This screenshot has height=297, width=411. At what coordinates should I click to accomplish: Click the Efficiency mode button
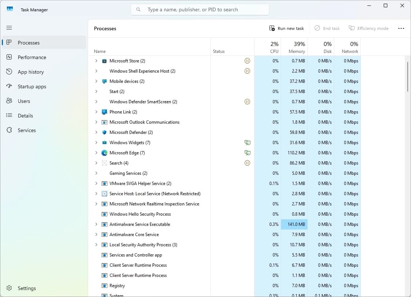(368, 28)
